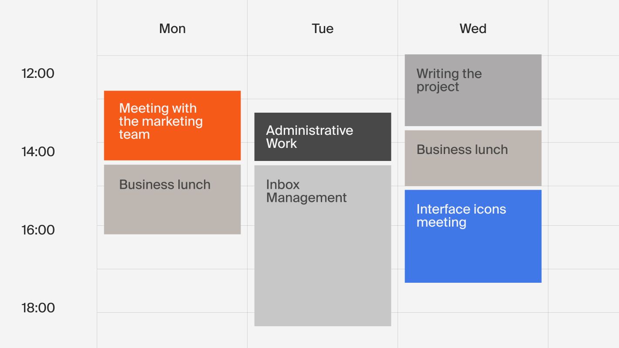
Task: Click the Writing the project event
Action: 473,90
